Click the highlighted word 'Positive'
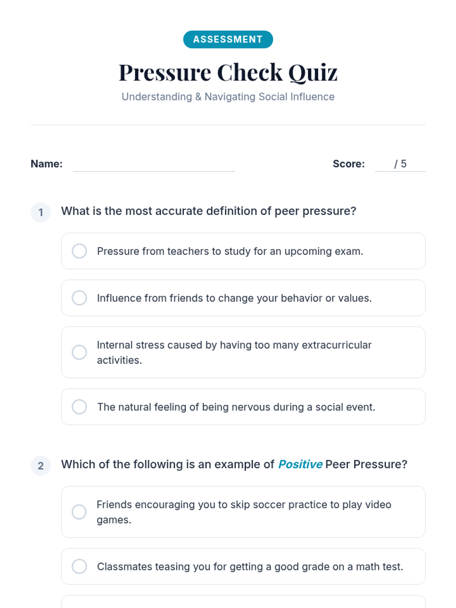 coord(300,464)
